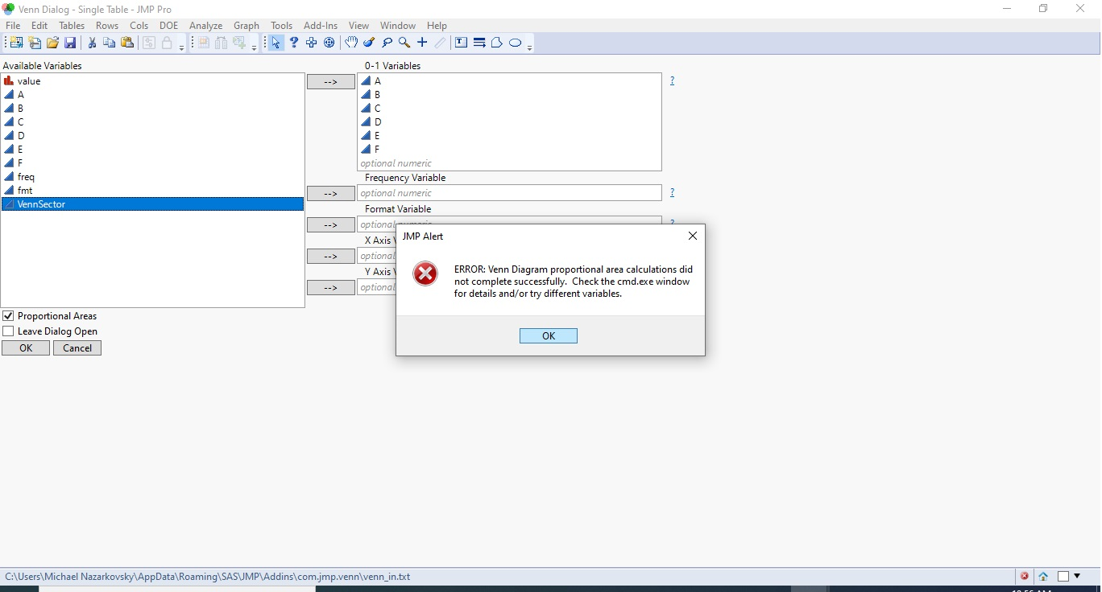Select 'value' in Available Variables
This screenshot has width=1102, height=592.
153,81
